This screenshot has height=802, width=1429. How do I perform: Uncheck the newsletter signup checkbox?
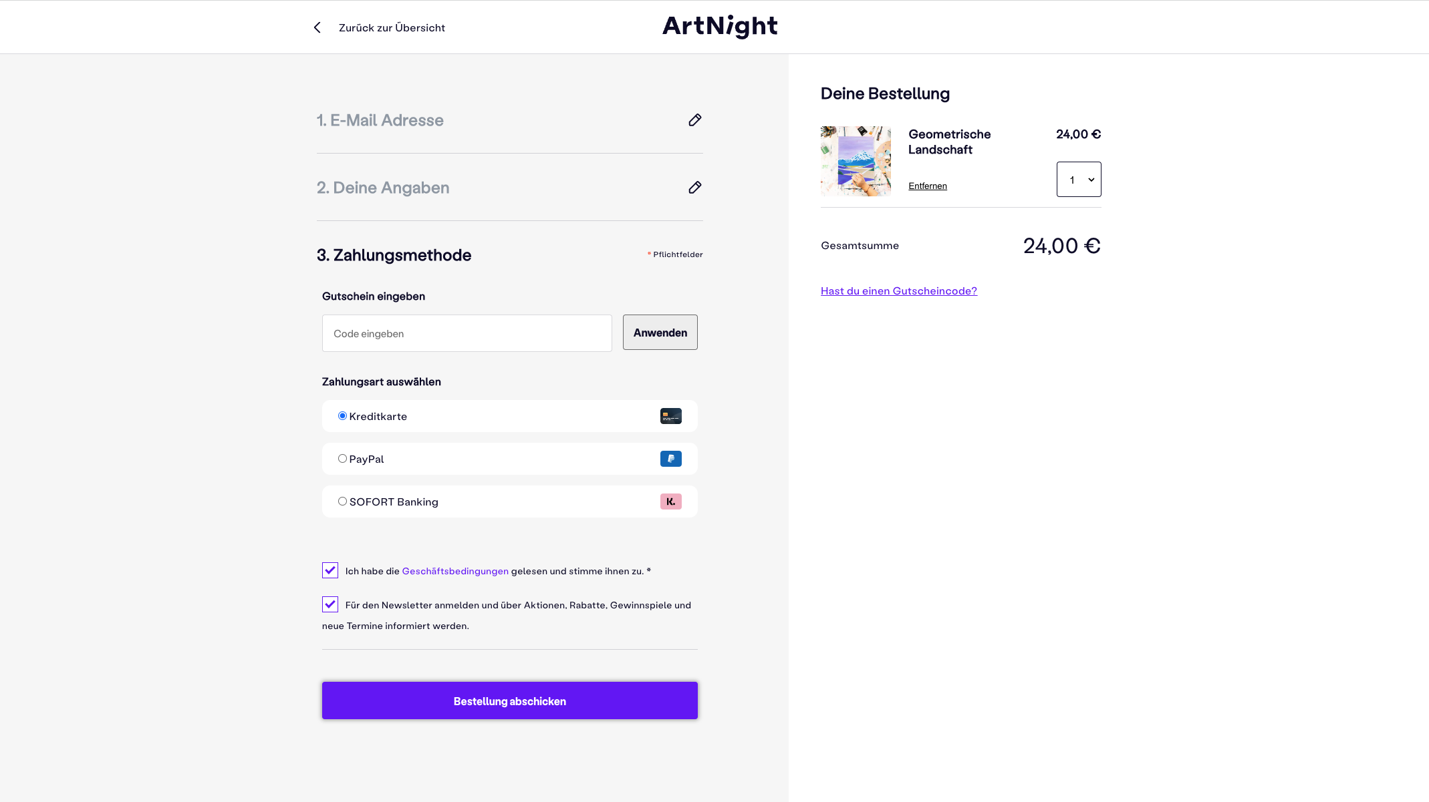coord(330,604)
